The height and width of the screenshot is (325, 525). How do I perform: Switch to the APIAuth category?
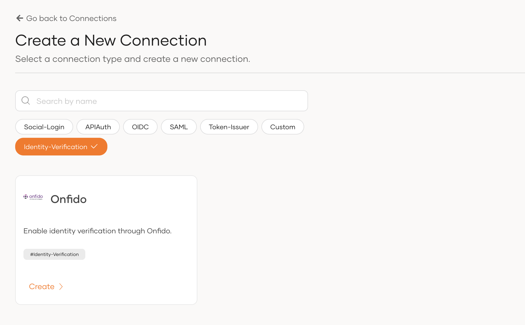pos(98,127)
